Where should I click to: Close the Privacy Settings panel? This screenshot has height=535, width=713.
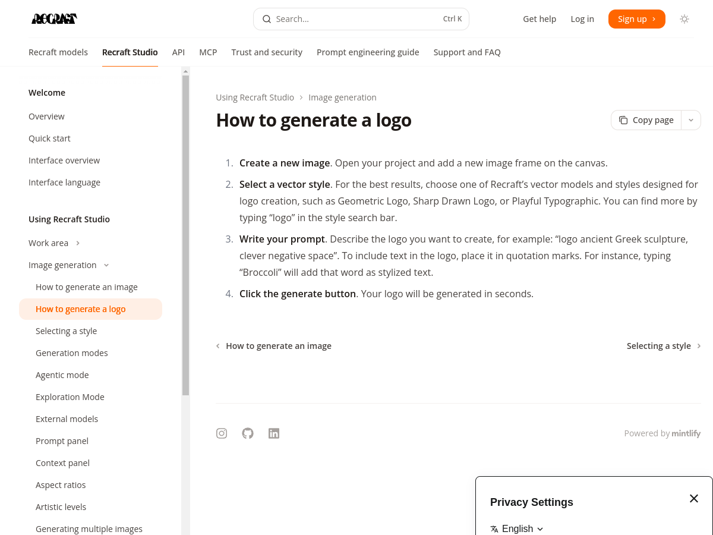point(694,499)
